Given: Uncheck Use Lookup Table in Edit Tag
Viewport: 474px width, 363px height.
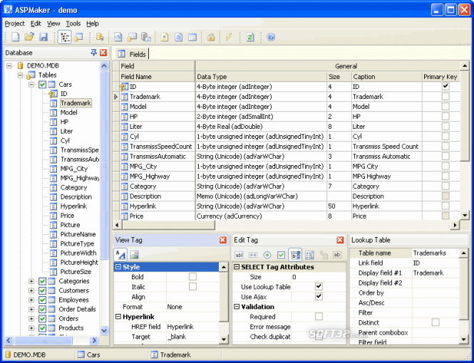Looking at the screenshot, I should tap(319, 286).
